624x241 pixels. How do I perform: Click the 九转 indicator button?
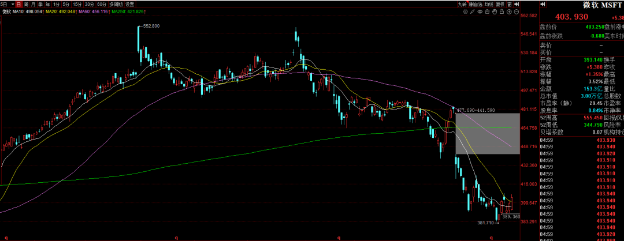tap(462, 4)
